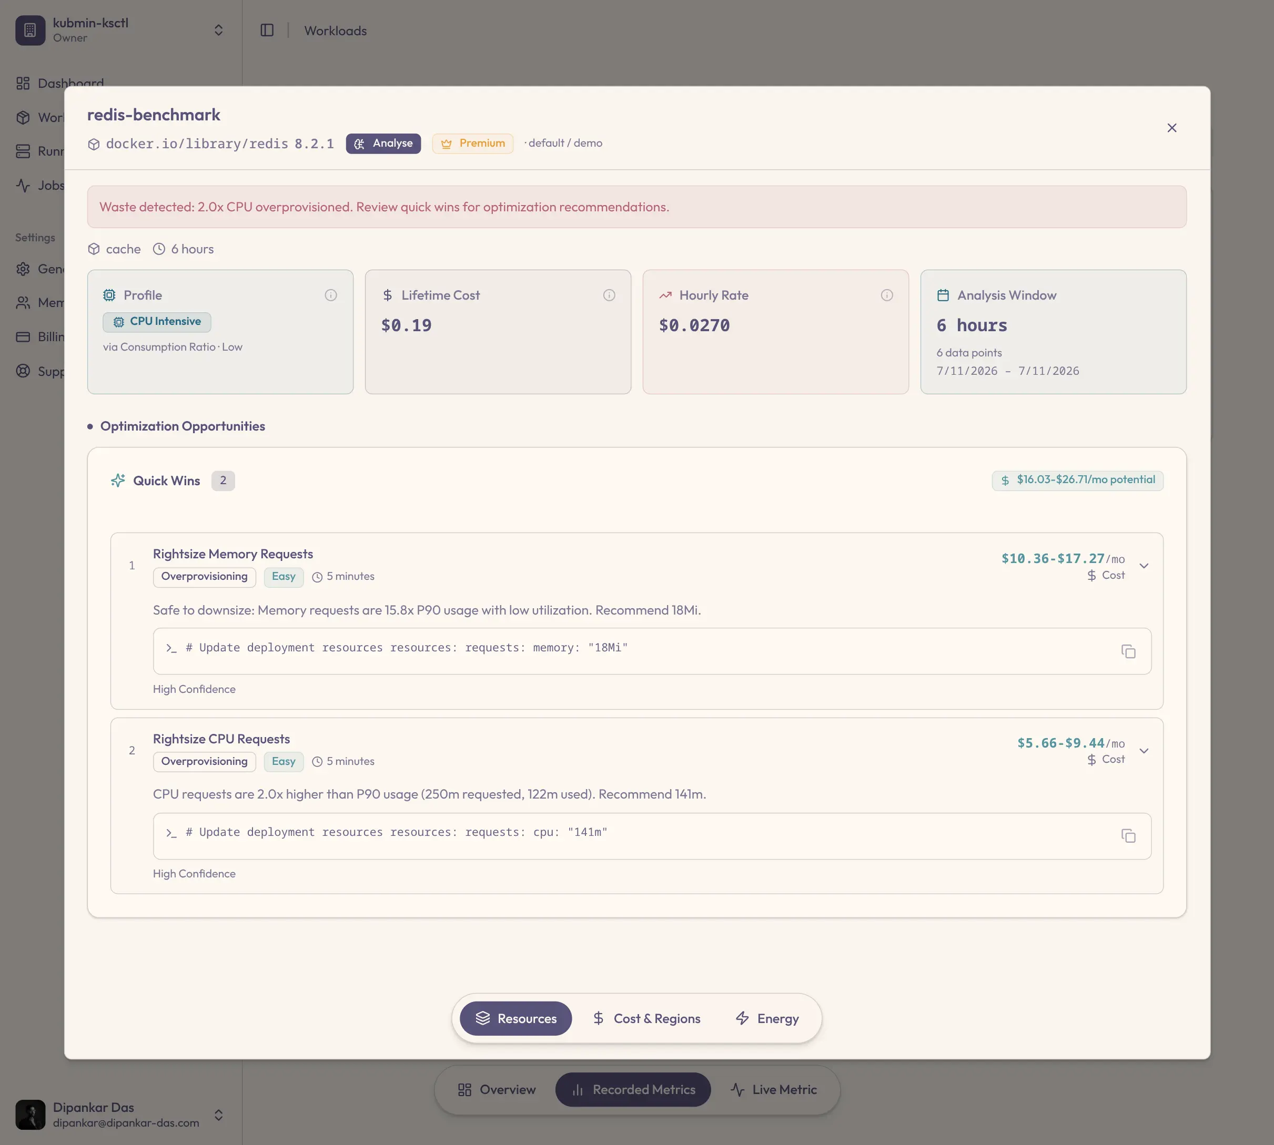Open the Live Metric tab
Viewport: 1274px width, 1145px height.
click(x=774, y=1090)
